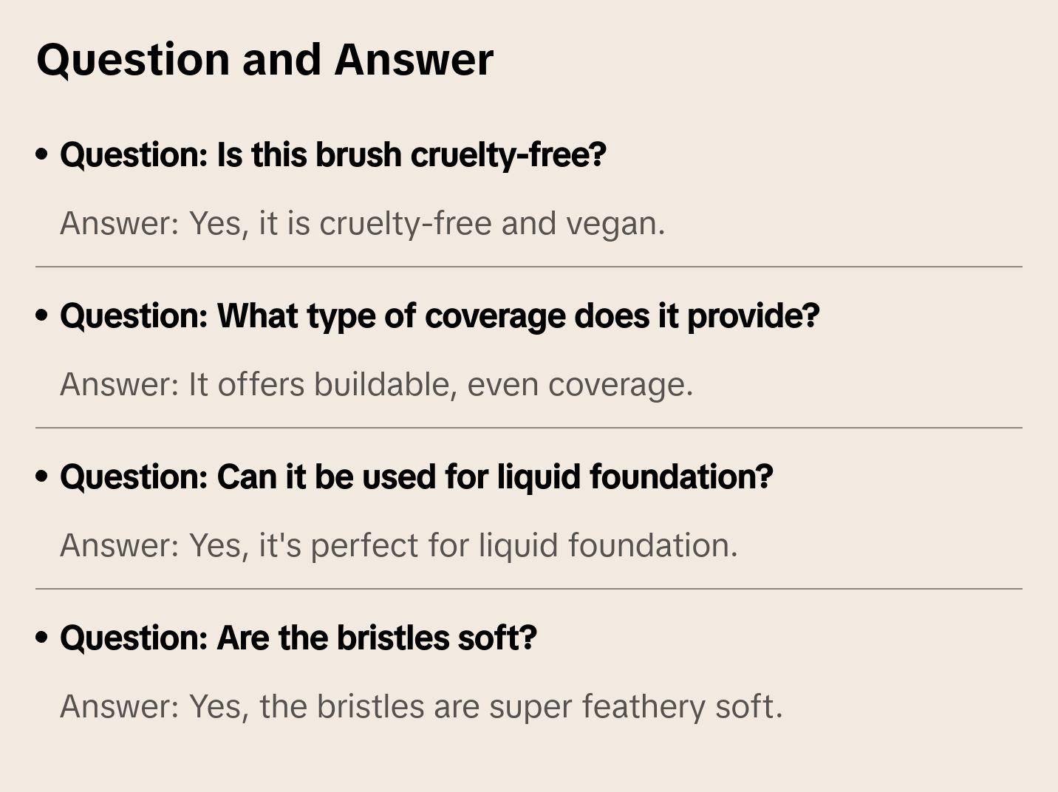This screenshot has width=1058, height=792.
Task: Select the "perfect for liquid foundation" answer
Action: [x=399, y=546]
